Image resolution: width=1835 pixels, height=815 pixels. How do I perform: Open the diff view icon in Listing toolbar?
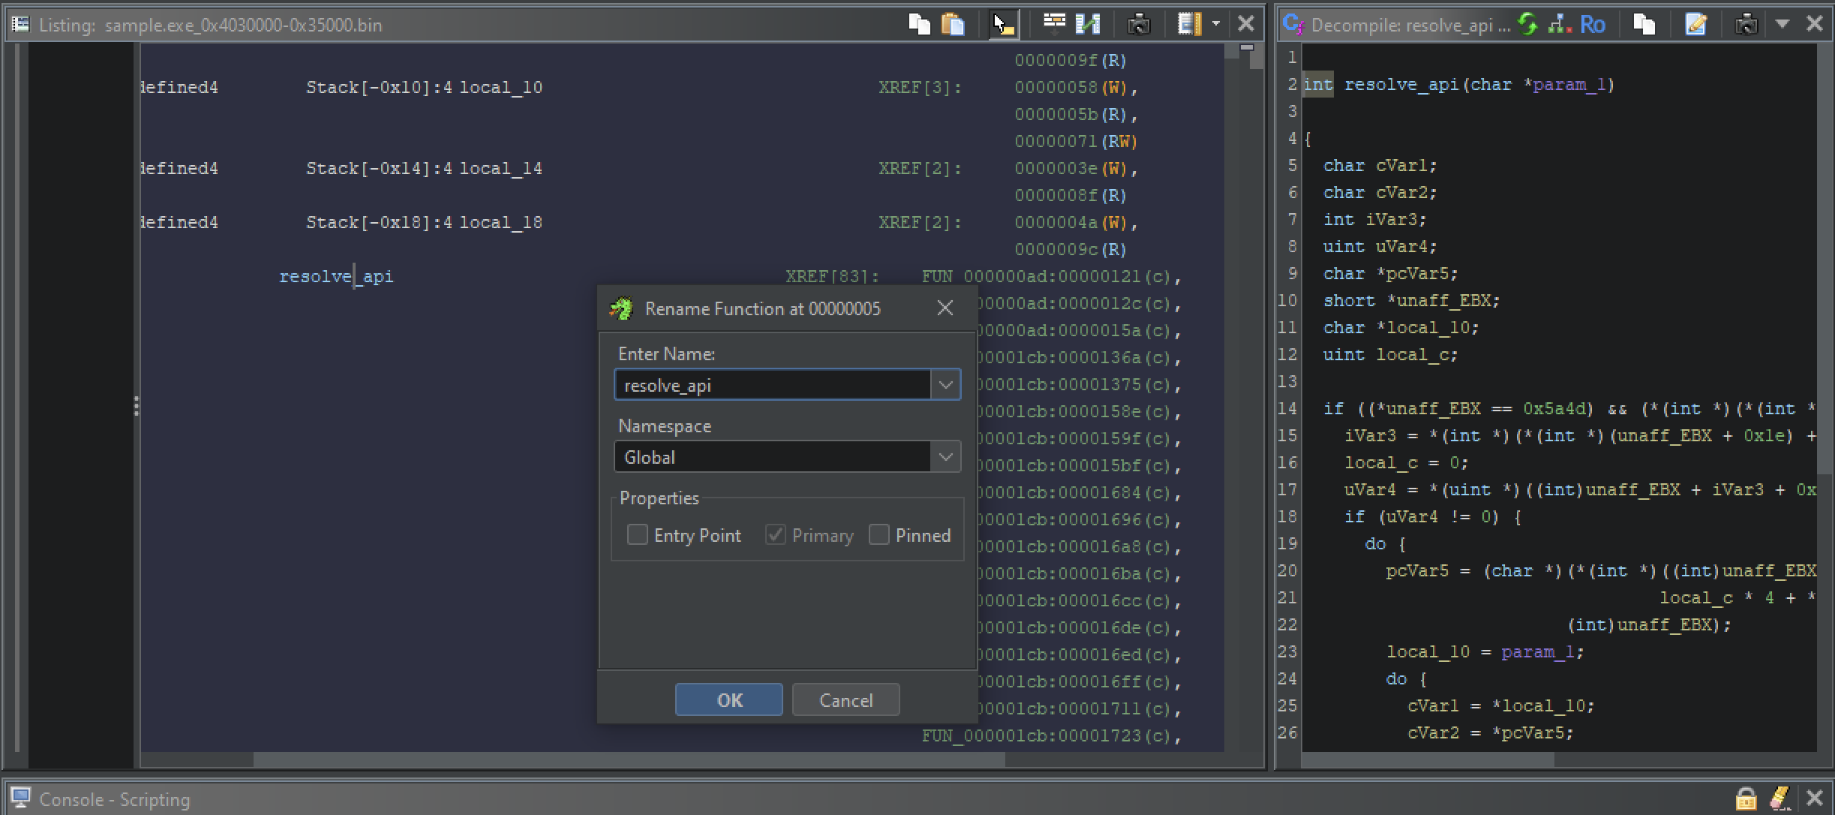(1088, 24)
